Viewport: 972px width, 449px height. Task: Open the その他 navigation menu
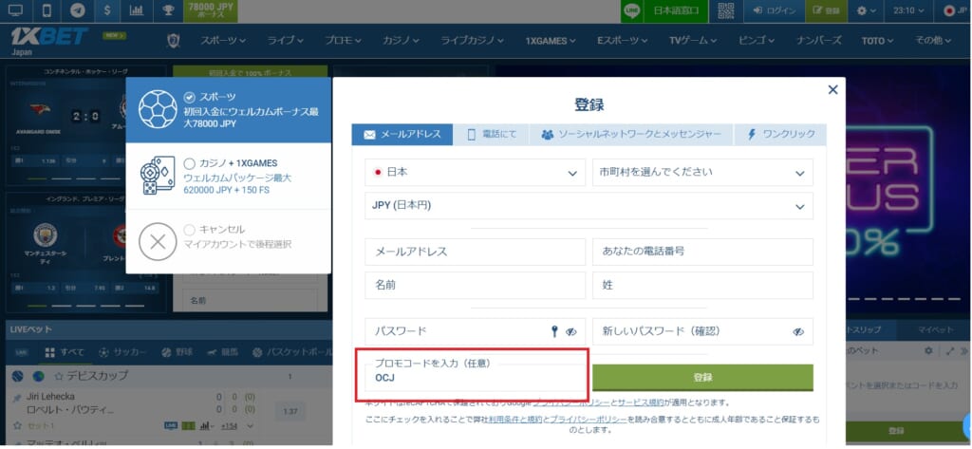click(933, 40)
